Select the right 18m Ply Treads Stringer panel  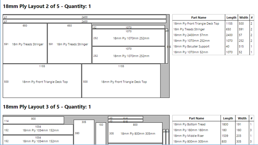click(69, 43)
